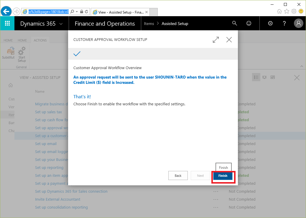Click Finish to enable the workflow
Viewport: 306px width, 218px height.
pos(223,176)
